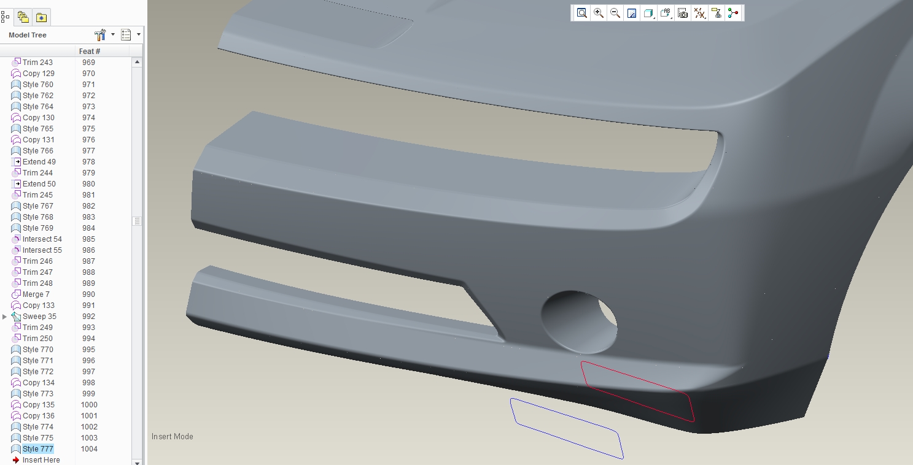
Task: Click the model tree scroll up arrow
Action: pos(137,62)
